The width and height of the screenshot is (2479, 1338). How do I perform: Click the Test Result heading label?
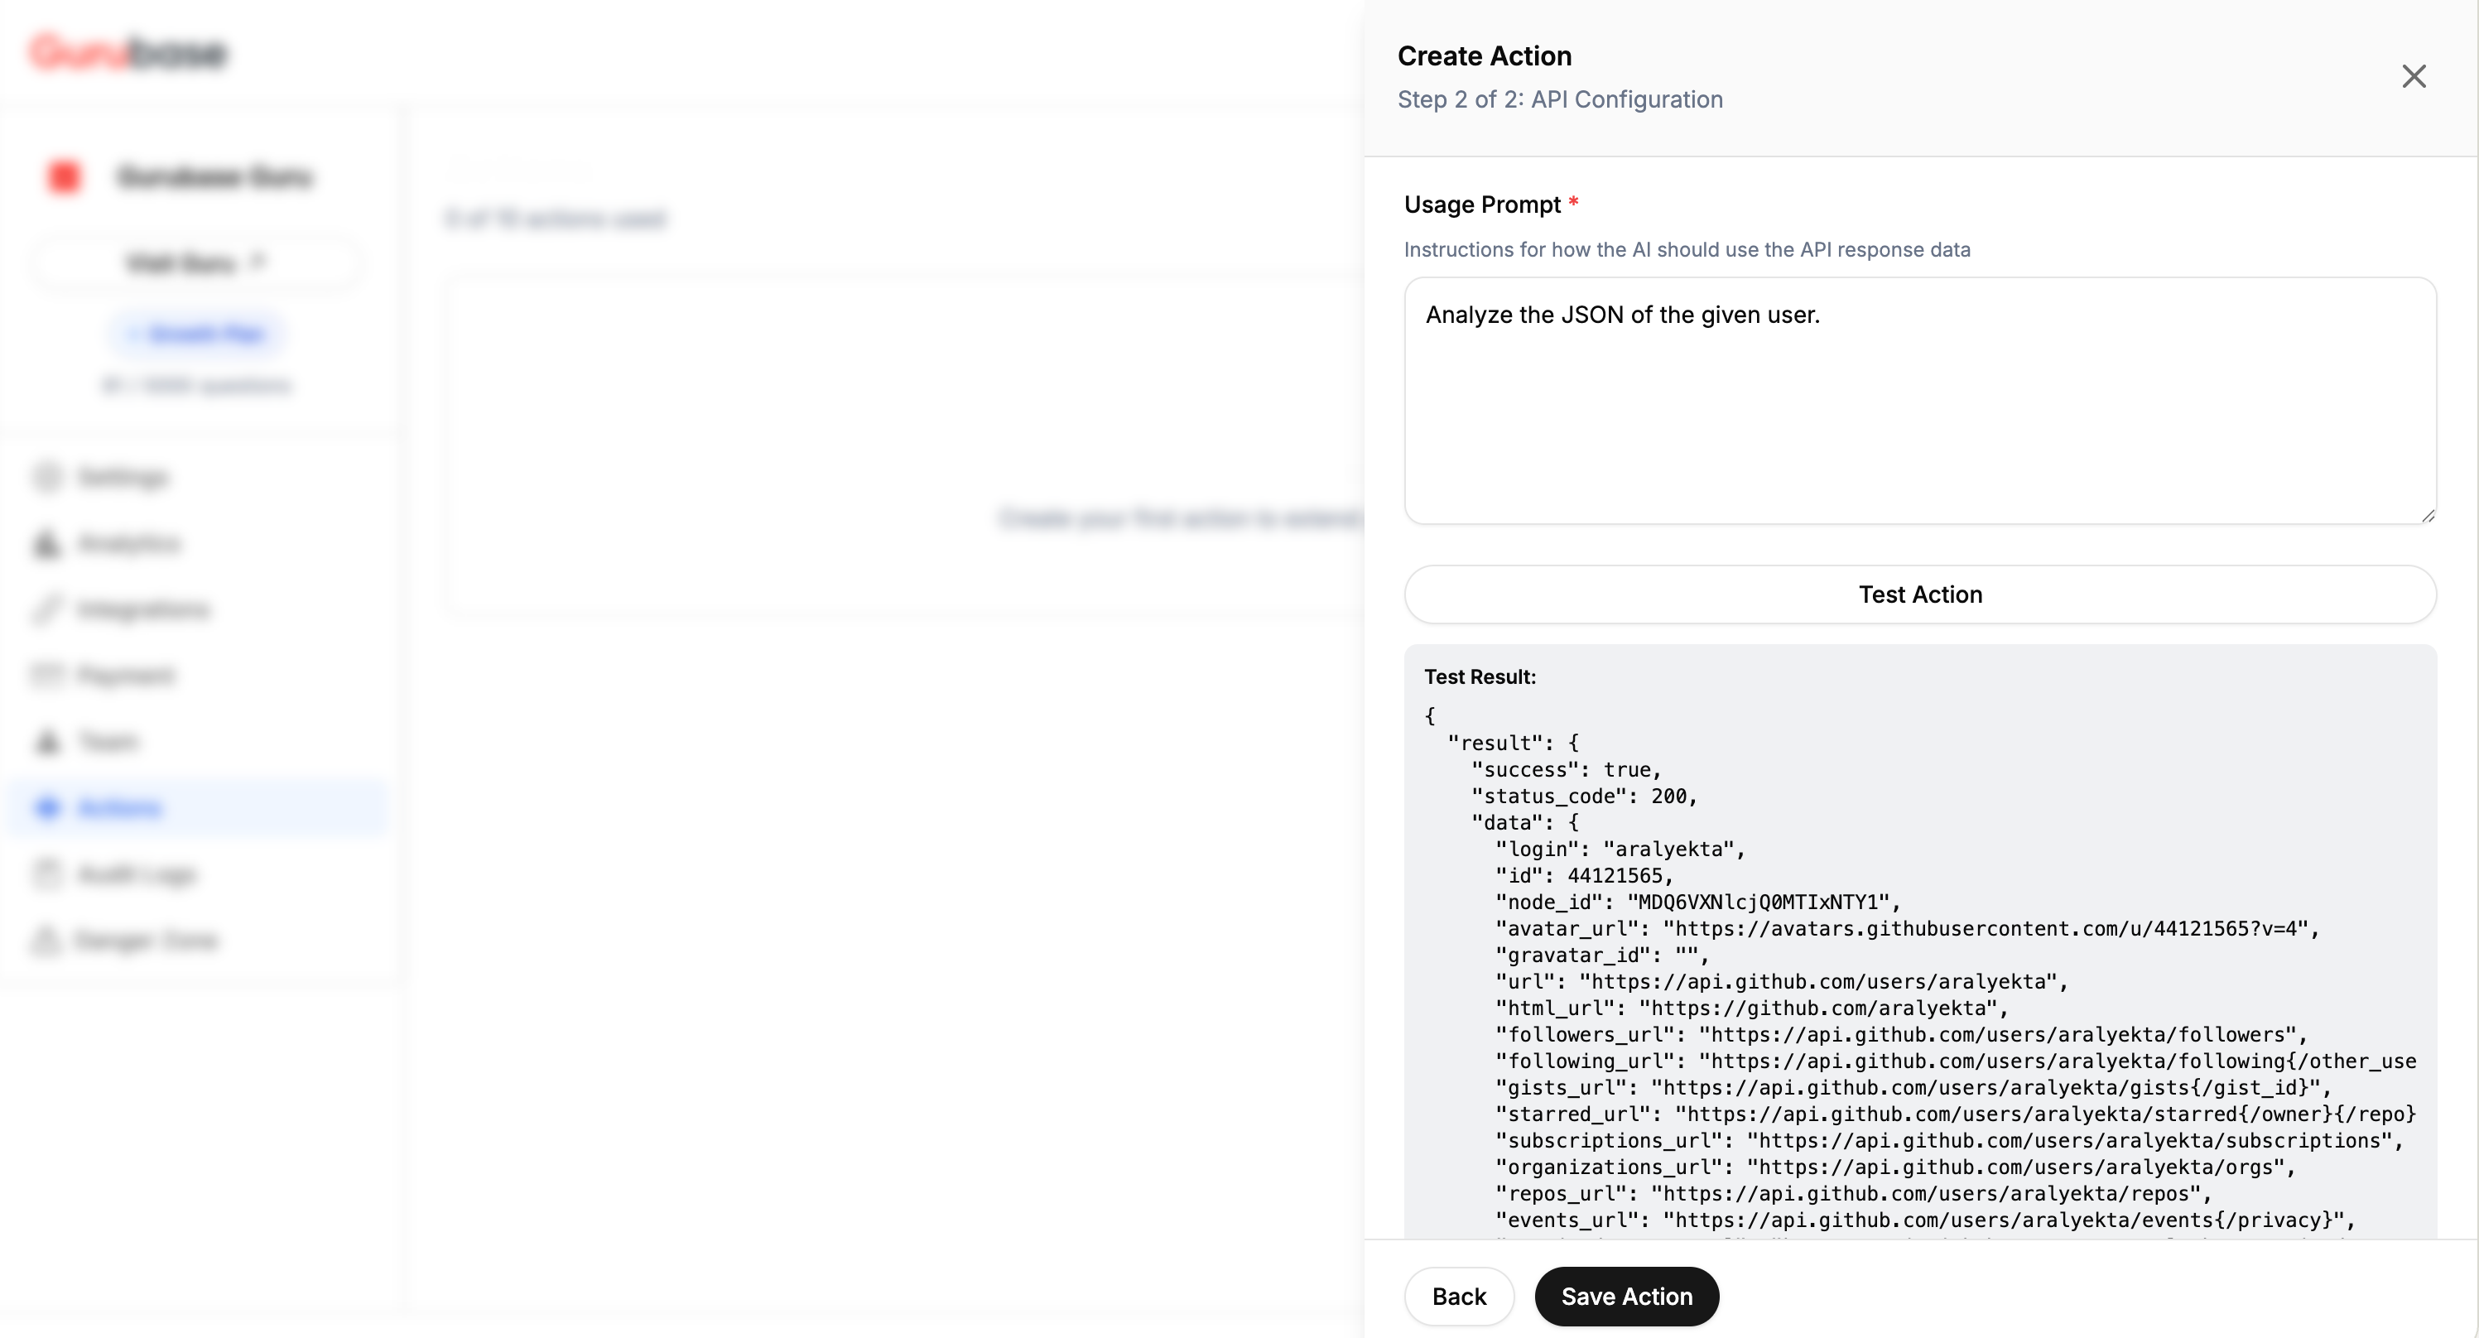coord(1479,676)
